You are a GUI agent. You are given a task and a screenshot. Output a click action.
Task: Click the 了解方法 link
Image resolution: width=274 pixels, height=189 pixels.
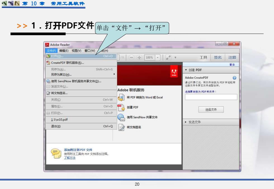click(x=70, y=158)
